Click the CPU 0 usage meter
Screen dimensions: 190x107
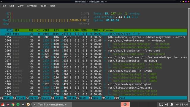(x=47, y=14)
